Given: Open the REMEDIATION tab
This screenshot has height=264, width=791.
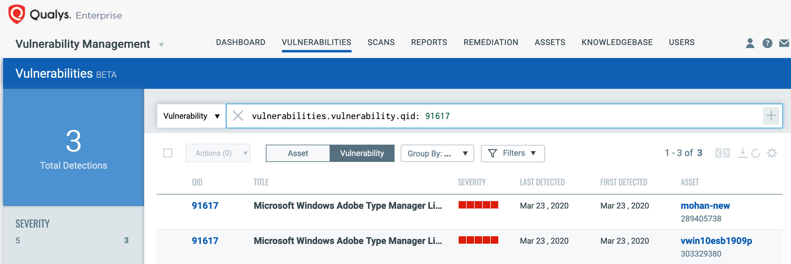Looking at the screenshot, I should [491, 42].
